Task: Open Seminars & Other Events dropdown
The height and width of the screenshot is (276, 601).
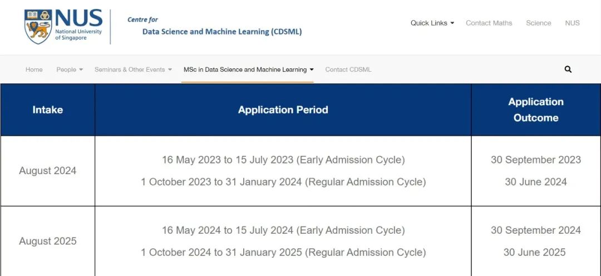Action: 133,70
